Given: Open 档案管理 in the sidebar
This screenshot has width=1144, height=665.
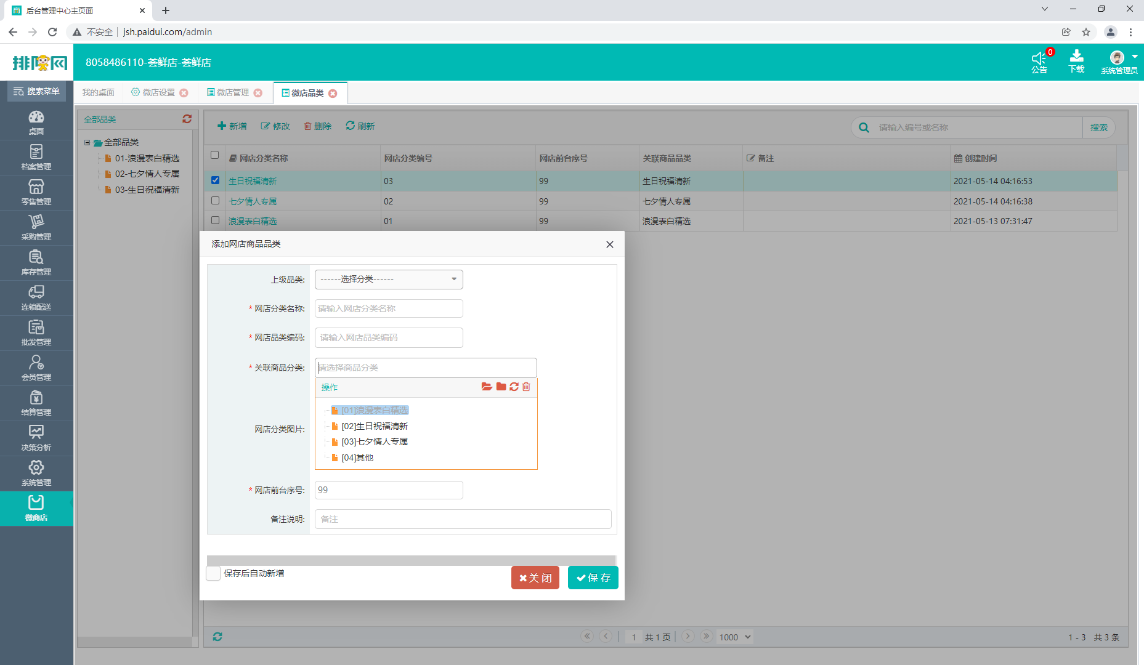Looking at the screenshot, I should pos(36,158).
